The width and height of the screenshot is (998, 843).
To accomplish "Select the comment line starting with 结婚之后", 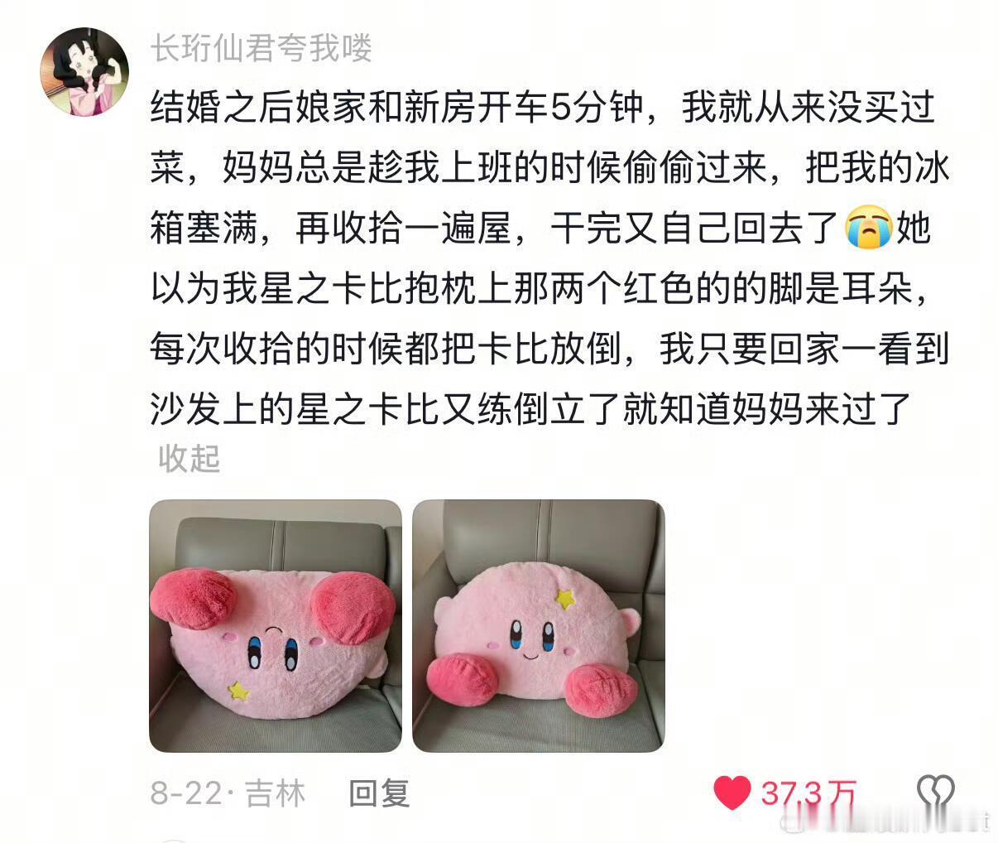I will click(543, 108).
